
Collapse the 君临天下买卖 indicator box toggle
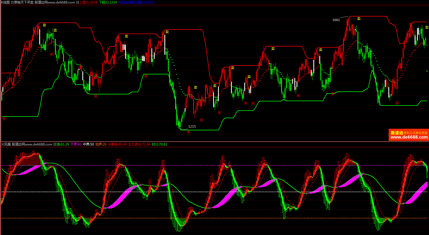pyautogui.click(x=12, y=2)
